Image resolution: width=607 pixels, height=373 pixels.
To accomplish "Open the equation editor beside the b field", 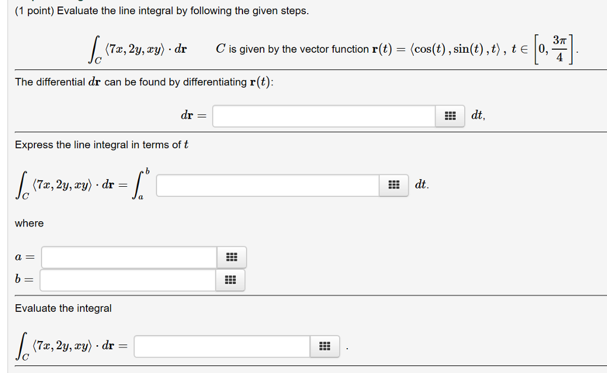I will coord(230,280).
